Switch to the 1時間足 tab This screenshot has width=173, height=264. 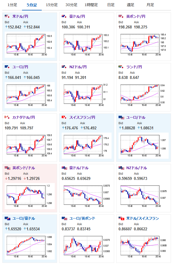point(91,5)
